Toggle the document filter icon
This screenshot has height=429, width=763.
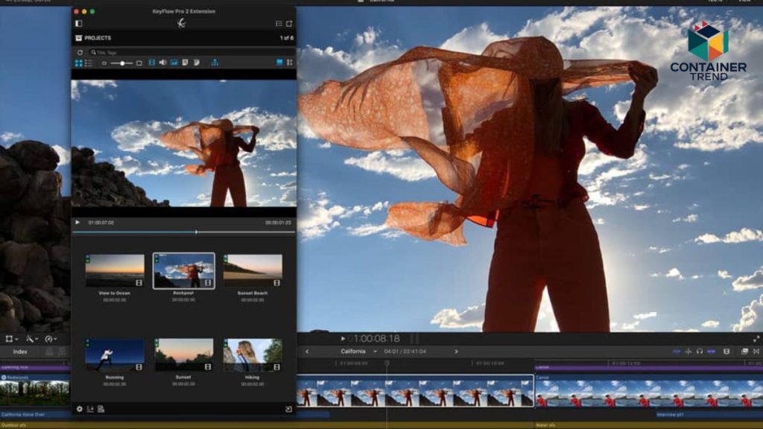point(186,63)
